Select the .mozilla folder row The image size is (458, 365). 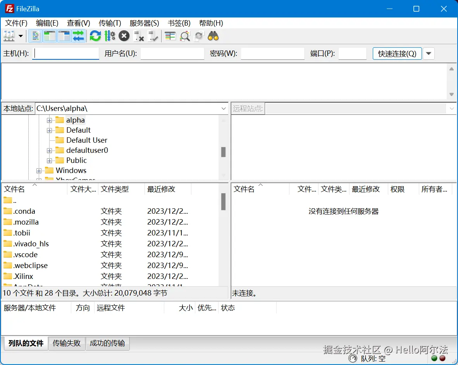pyautogui.click(x=110, y=222)
